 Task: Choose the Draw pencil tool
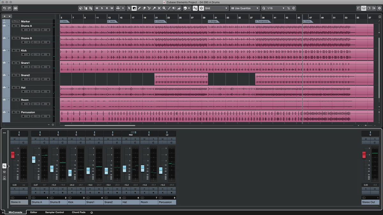point(139,8)
